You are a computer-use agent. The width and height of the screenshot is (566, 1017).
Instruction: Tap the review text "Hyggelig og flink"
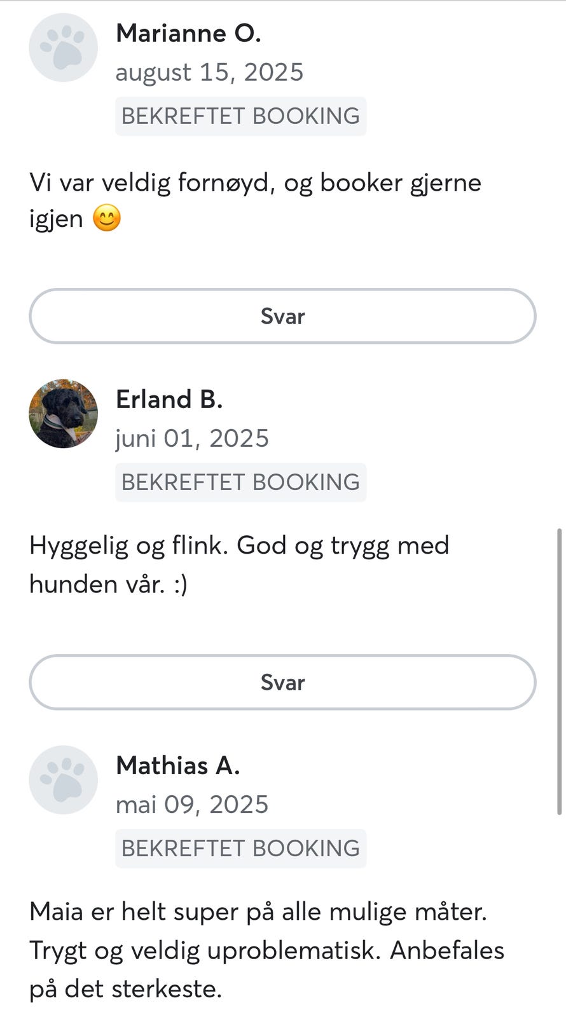point(128,546)
